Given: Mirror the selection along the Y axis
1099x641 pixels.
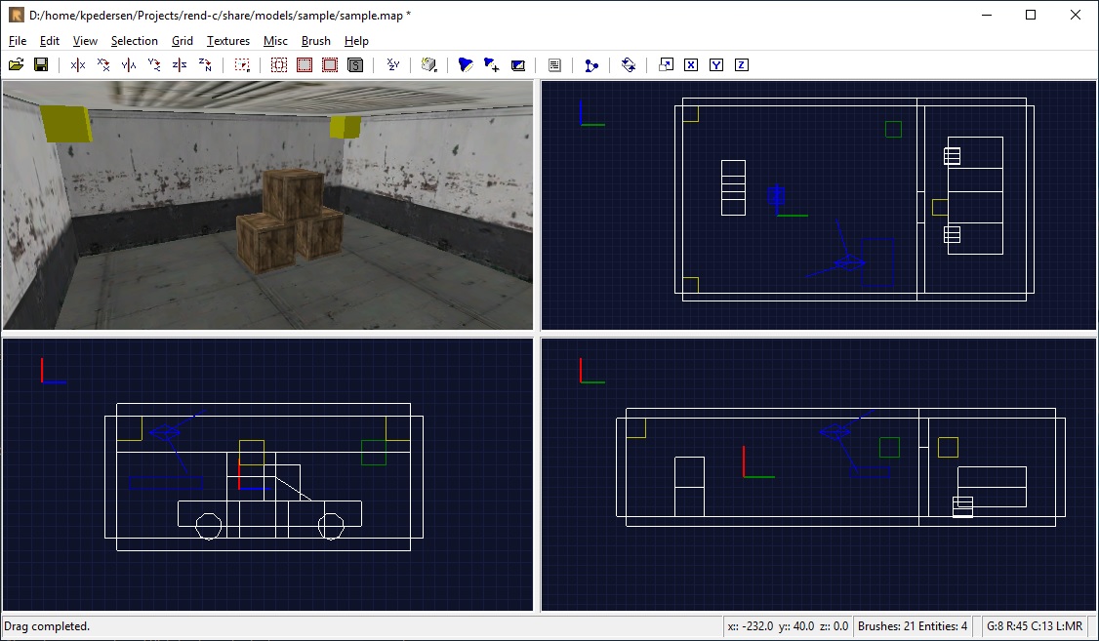Looking at the screenshot, I should 128,64.
